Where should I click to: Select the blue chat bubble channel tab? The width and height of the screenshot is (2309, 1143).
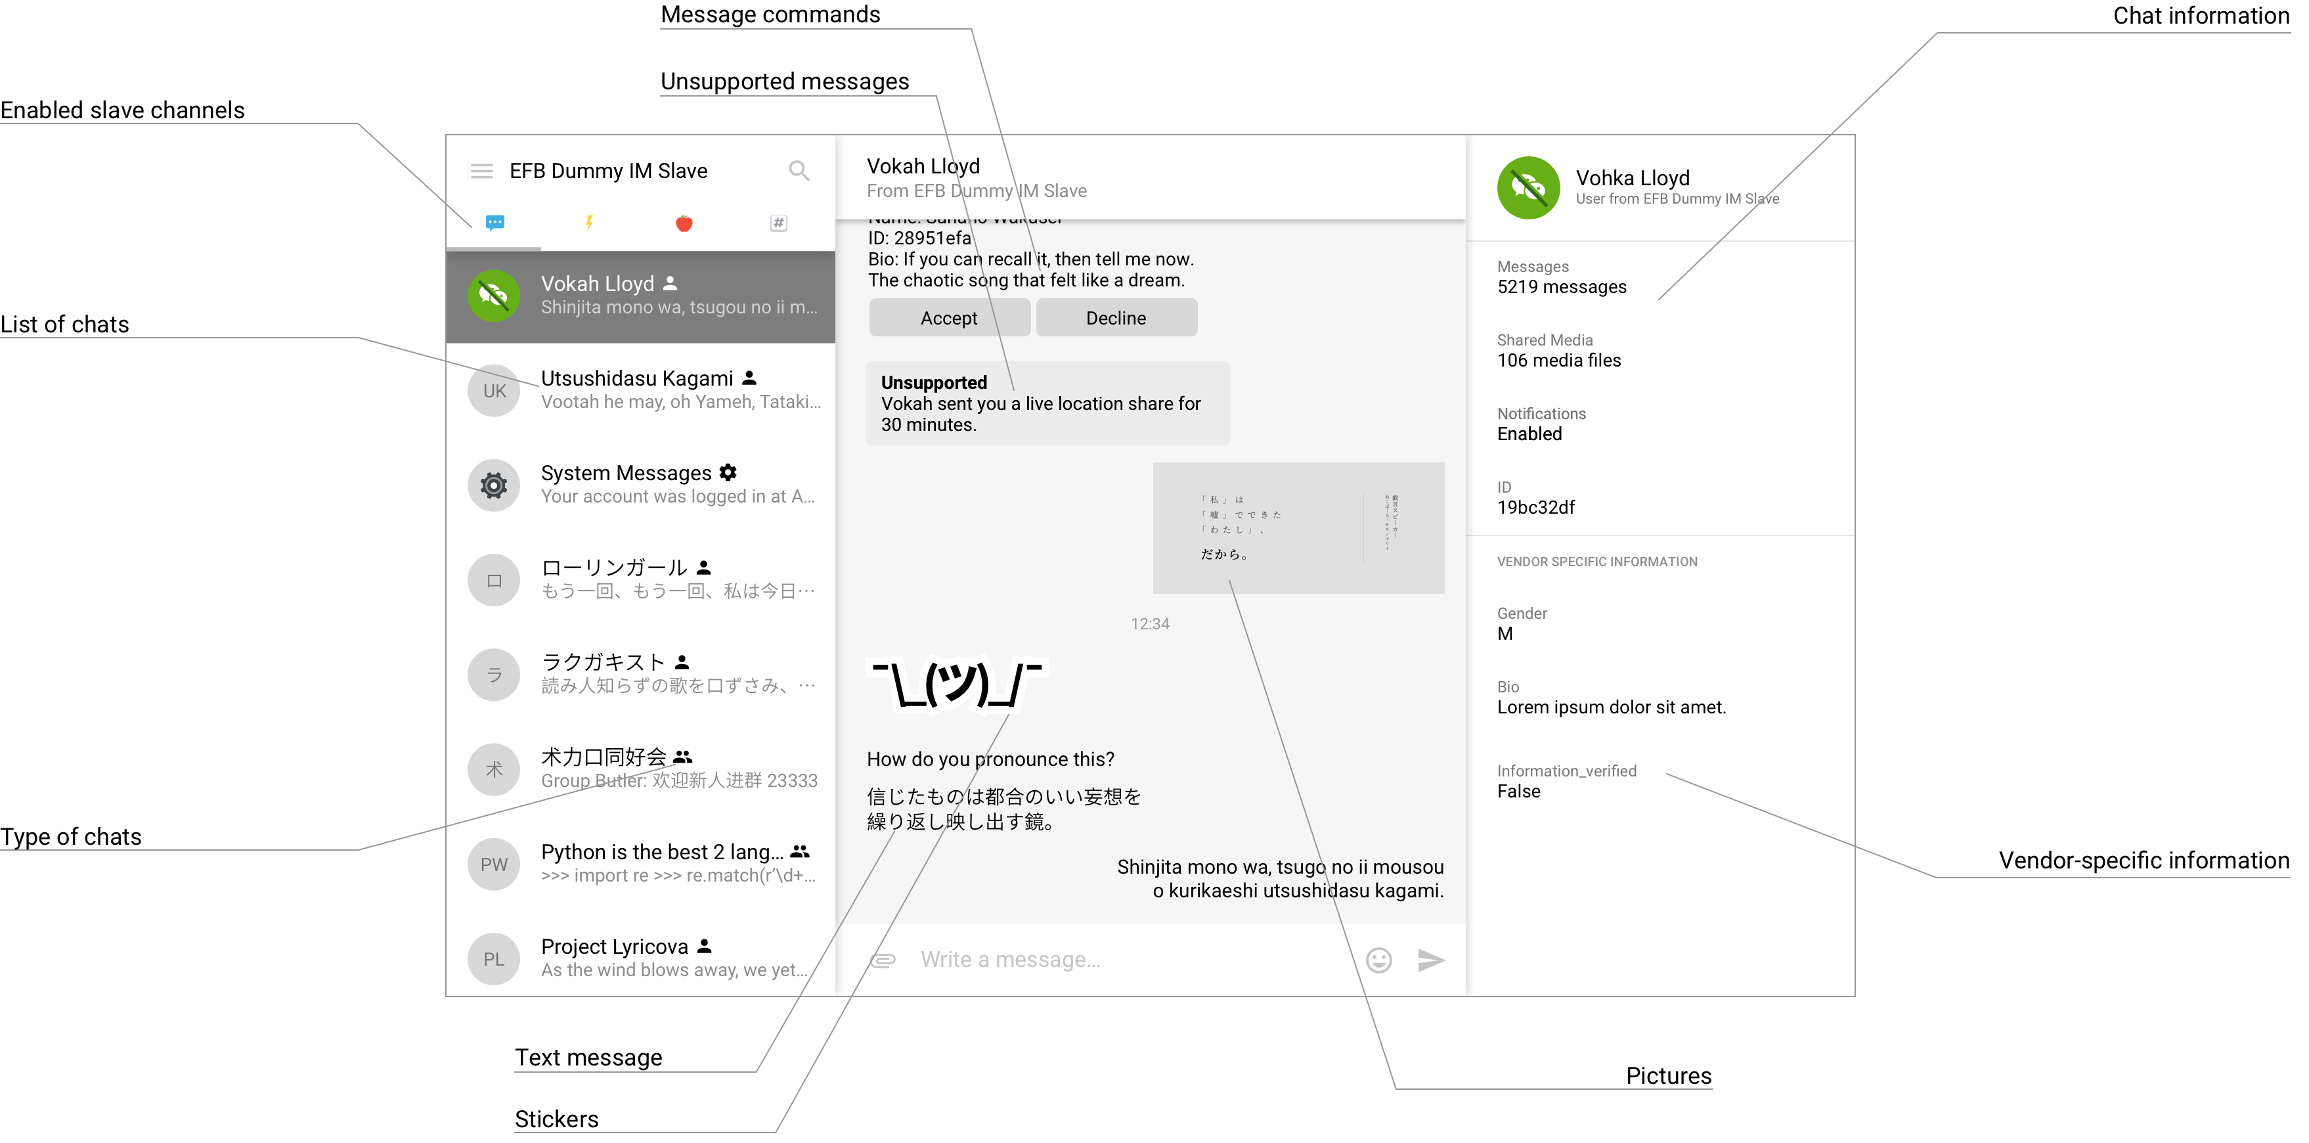coord(495,222)
